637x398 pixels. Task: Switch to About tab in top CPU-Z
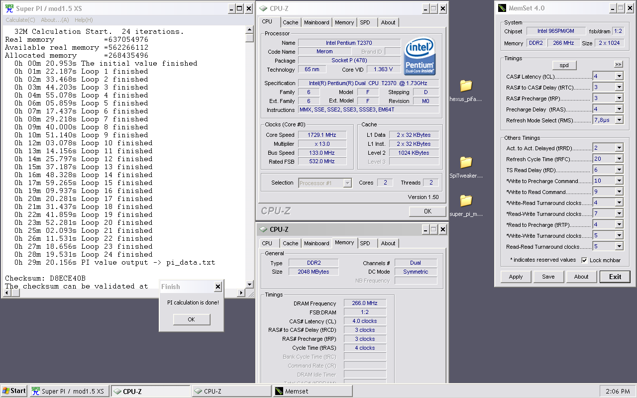coord(388,22)
